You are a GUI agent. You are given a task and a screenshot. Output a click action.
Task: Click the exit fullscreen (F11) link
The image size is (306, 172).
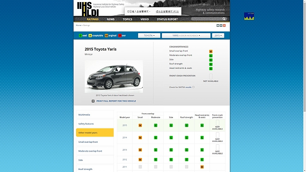click(167, 11)
